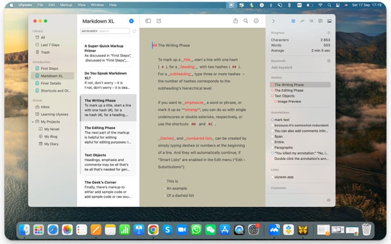The height and width of the screenshot is (244, 391).
Task: Open ulysses.app link in dashboard
Action: click(x=284, y=177)
